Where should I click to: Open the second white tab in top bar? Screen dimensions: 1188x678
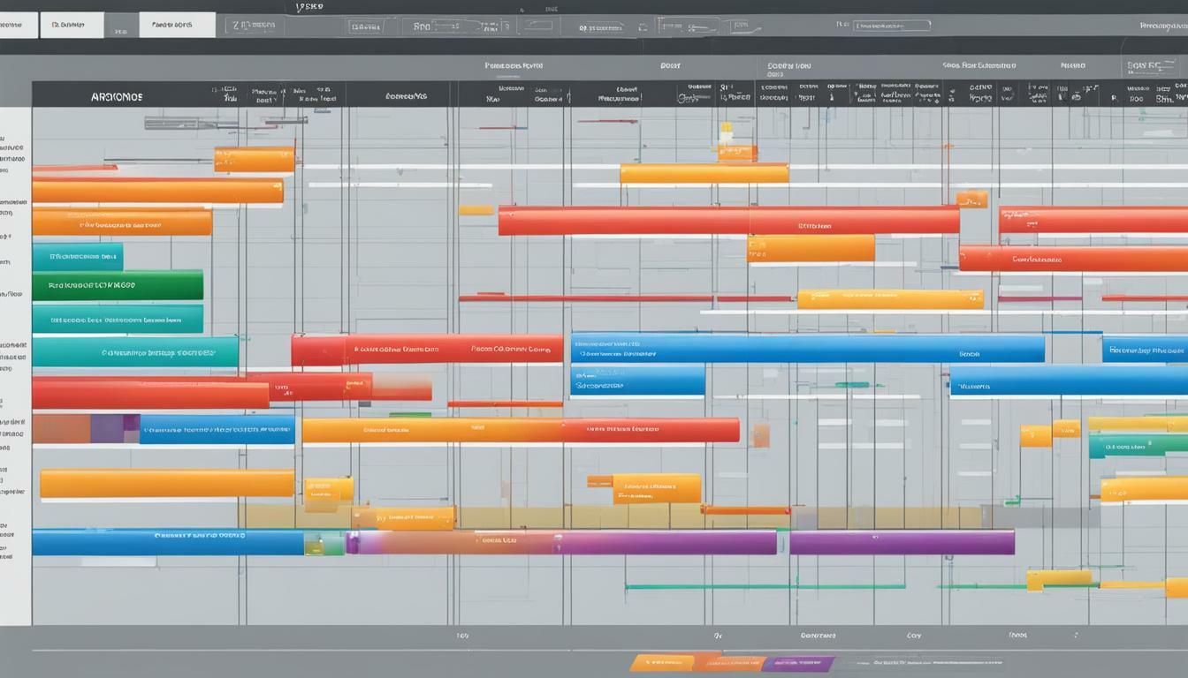coord(72,25)
